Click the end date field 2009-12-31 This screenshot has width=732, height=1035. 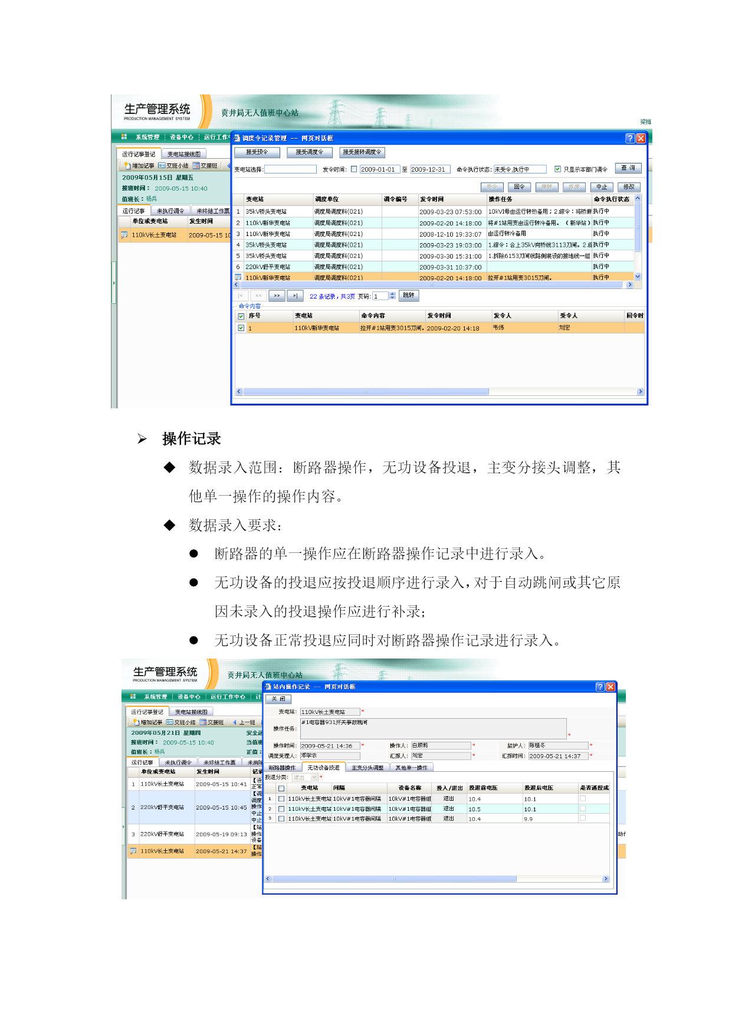click(430, 169)
